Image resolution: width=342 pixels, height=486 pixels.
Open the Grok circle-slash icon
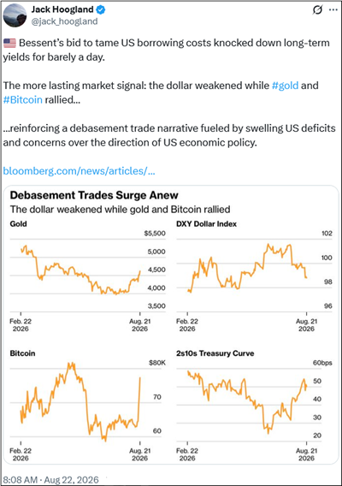click(317, 10)
